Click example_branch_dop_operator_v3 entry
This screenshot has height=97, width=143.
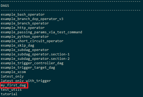point(32,19)
